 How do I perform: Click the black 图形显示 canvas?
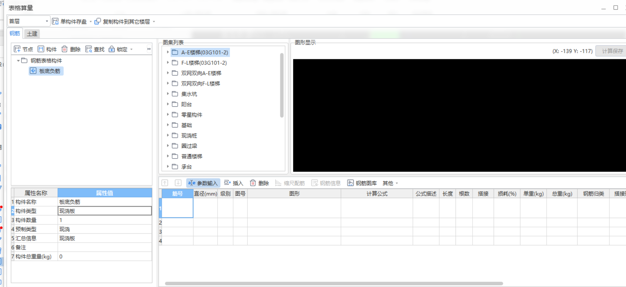(459, 115)
